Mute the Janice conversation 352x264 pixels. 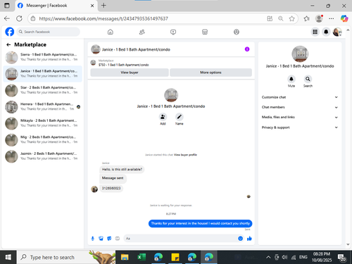[x=291, y=79]
